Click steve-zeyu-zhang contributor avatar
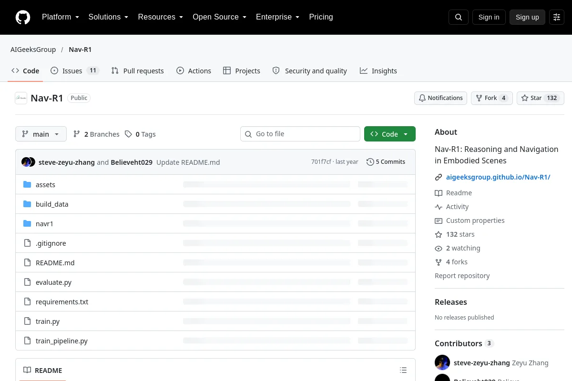This screenshot has height=381, width=572. tap(442, 362)
